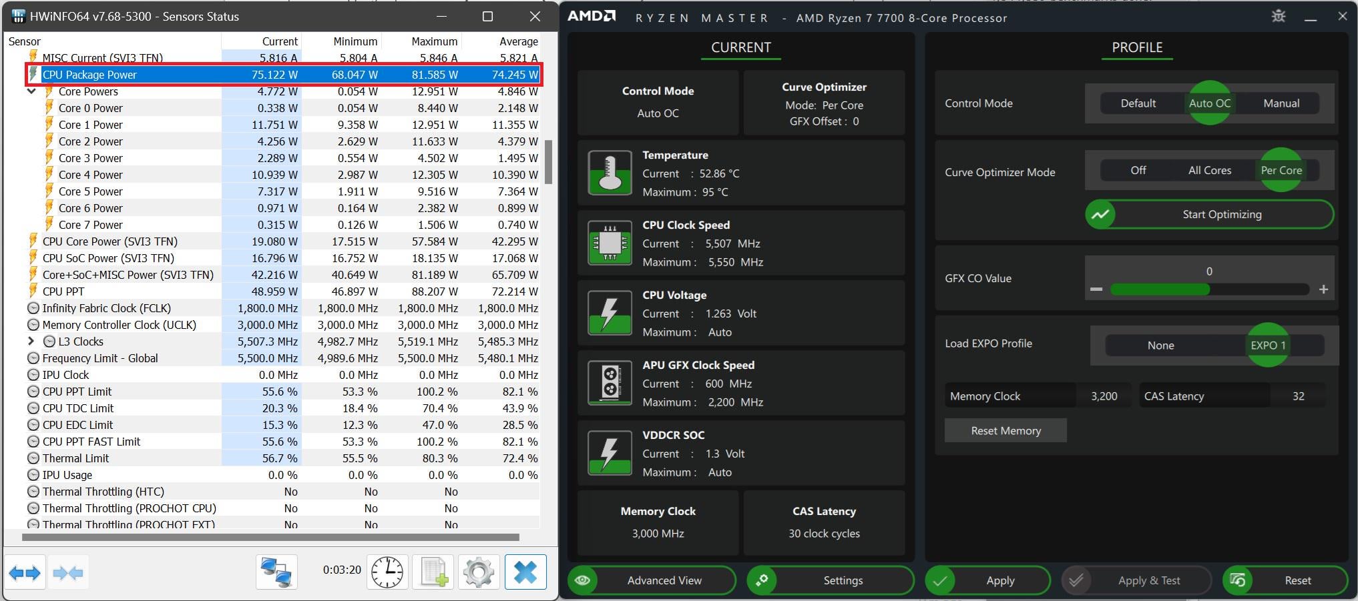Screen dimensions: 1358x601
Task: Click the CPU Voltage lightning icon
Action: point(610,313)
